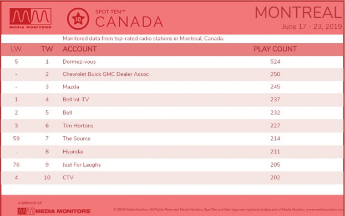Viewport: 345px width, 216px height.
Task: Select the Bell Int-TV account entry
Action: point(75,100)
